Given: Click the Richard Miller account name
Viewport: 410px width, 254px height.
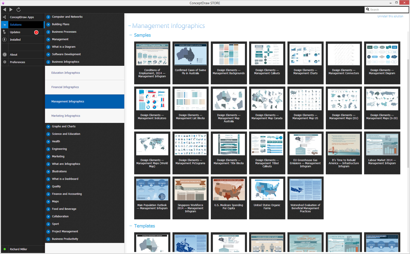Looking at the screenshot, I should 19,249.
